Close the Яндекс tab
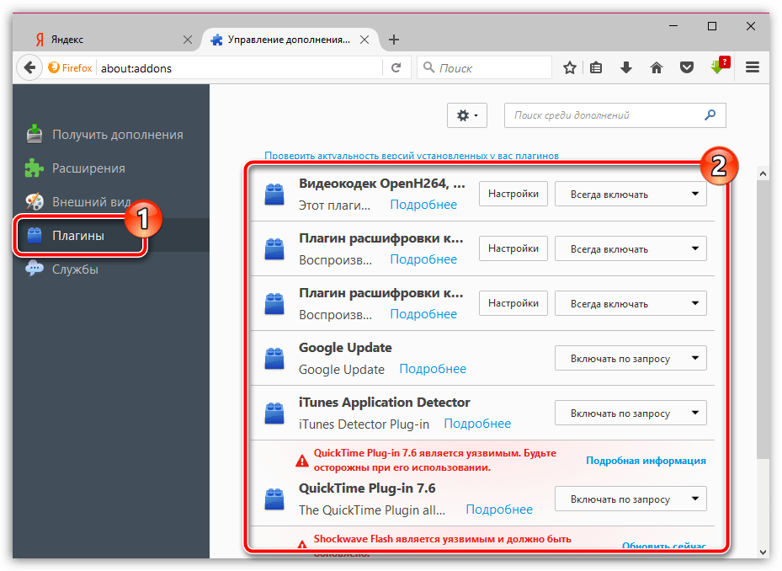 (188, 40)
